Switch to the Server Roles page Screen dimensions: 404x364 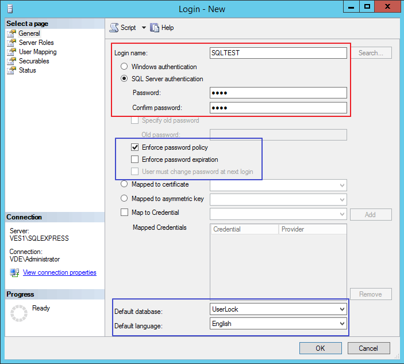(x=36, y=43)
